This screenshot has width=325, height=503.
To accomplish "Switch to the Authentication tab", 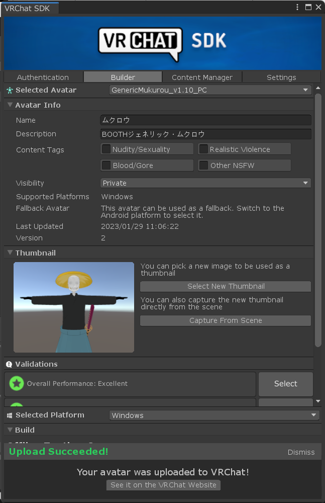I will coord(43,77).
